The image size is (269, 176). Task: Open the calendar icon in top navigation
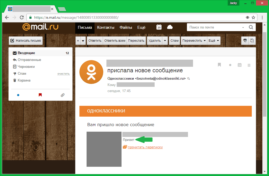point(159,27)
